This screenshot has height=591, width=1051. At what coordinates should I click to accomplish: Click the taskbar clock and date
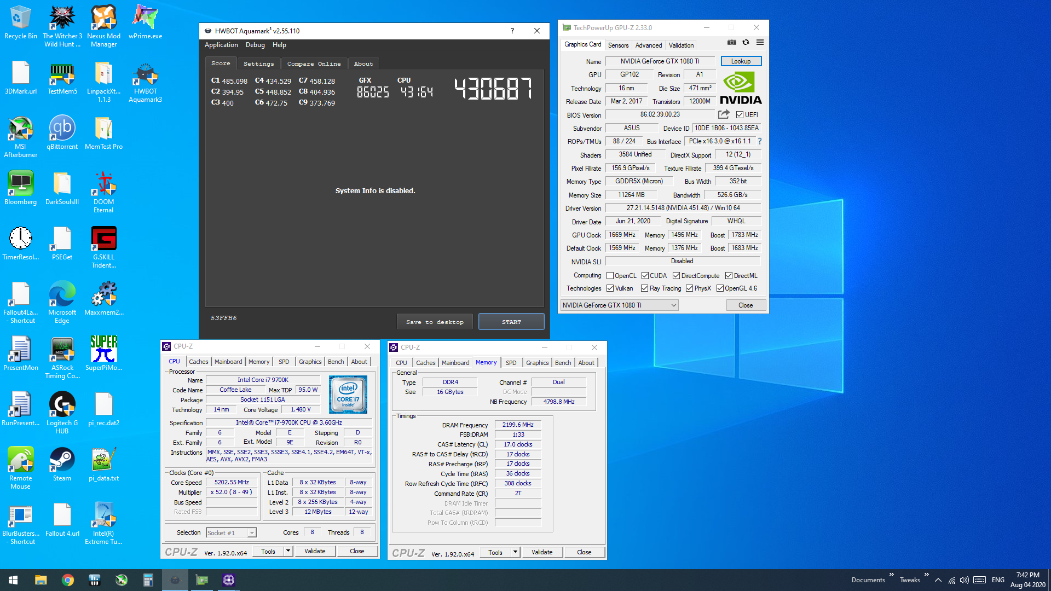pos(1027,580)
